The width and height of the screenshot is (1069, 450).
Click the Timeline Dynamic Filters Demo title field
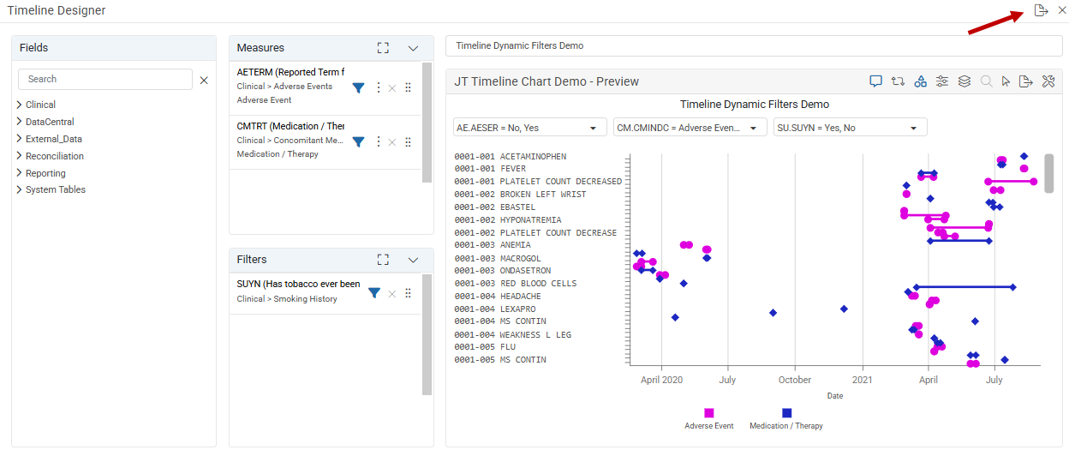754,45
